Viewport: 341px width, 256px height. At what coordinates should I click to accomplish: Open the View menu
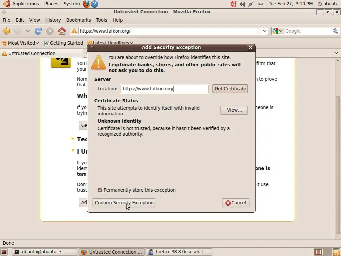pyautogui.click(x=34, y=20)
